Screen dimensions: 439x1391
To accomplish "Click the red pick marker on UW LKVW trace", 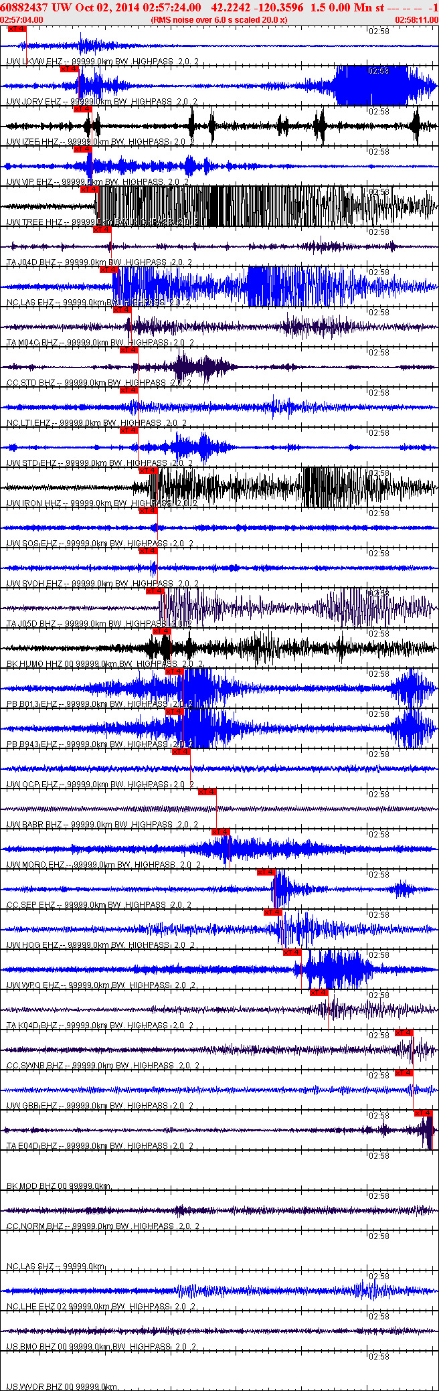I will pyautogui.click(x=17, y=29).
